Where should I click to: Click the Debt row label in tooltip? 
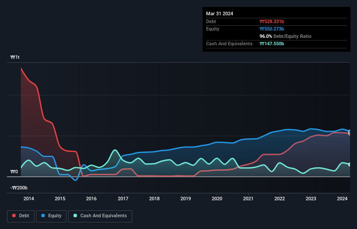(211, 21)
